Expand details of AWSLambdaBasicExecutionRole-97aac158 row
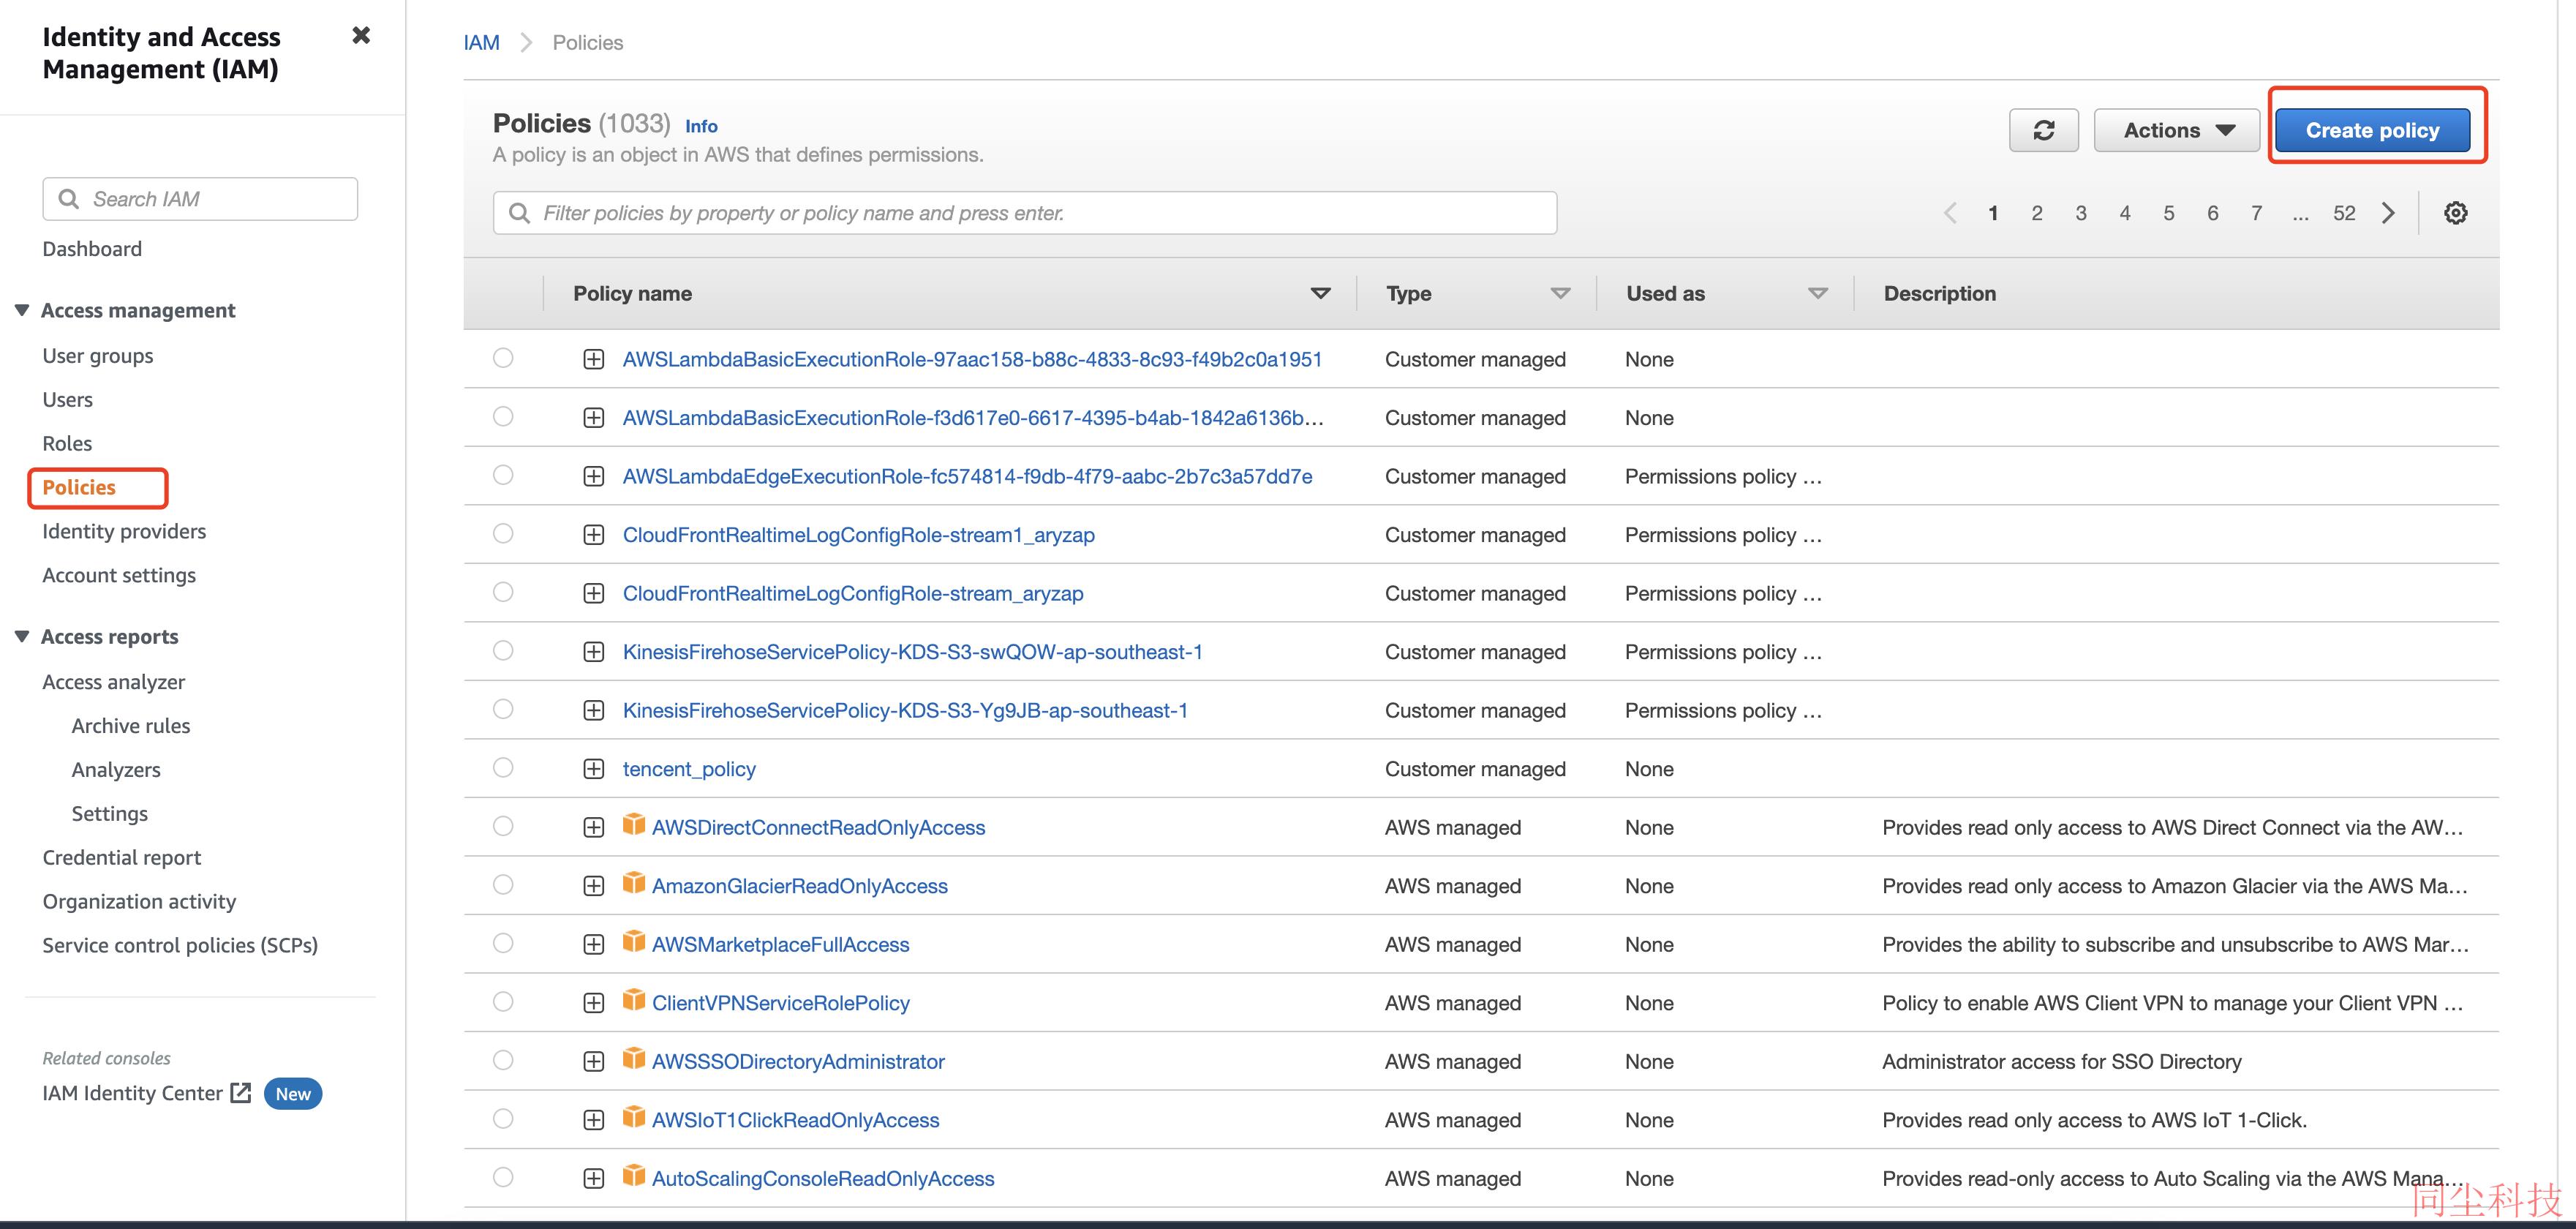The image size is (2576, 1229). click(x=594, y=359)
